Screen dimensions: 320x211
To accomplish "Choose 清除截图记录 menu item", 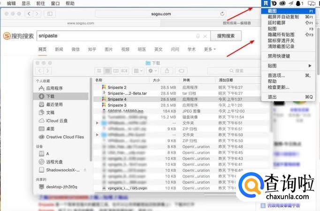I will [x=288, y=46].
